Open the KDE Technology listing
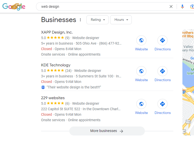Image resolution: width=194 pixels, height=141 pixels. point(56,65)
